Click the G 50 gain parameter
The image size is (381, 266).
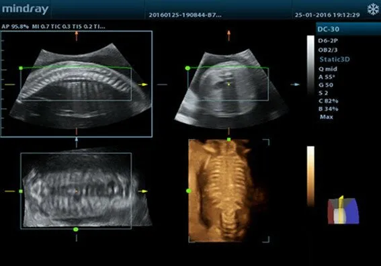tap(326, 85)
